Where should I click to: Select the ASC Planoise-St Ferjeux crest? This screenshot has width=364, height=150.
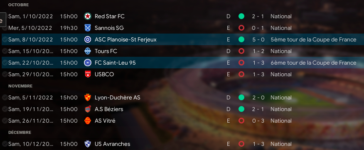pyautogui.click(x=88, y=39)
